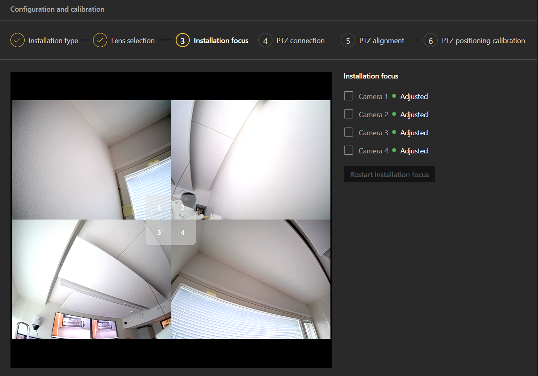Select overlay tile number 1 in video

(159, 207)
